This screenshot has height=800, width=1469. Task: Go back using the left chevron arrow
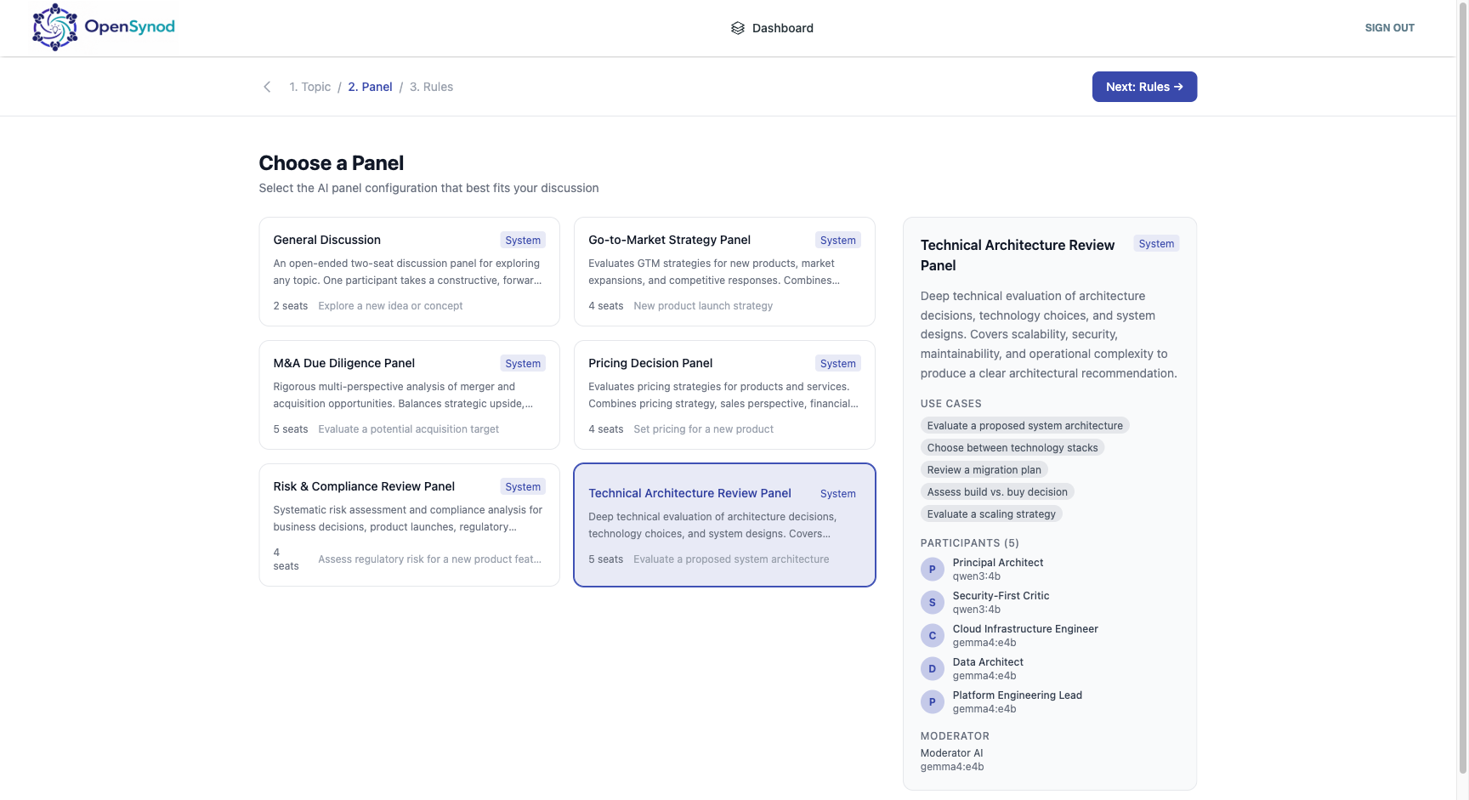pyautogui.click(x=267, y=87)
